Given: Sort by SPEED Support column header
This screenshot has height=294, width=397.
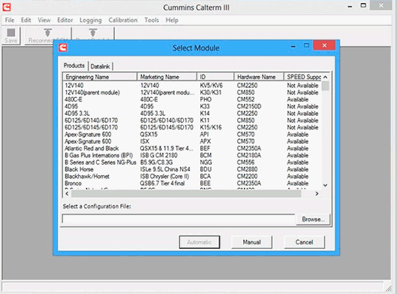Looking at the screenshot, I should tap(302, 77).
